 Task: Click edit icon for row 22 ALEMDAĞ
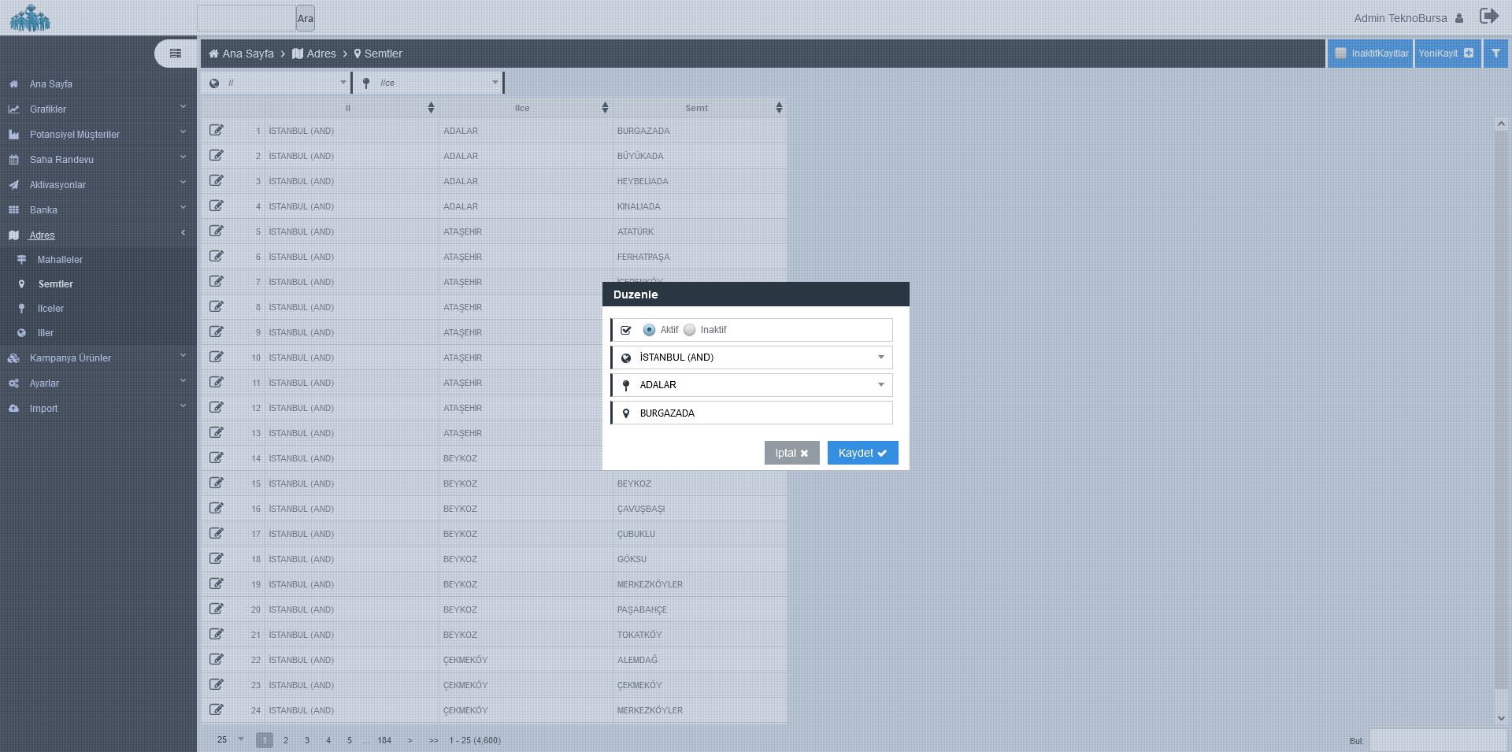pos(217,660)
